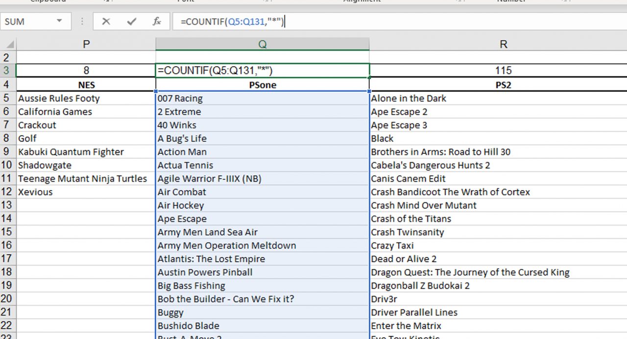Click the PSone header cell
627x339 pixels.
click(x=263, y=85)
